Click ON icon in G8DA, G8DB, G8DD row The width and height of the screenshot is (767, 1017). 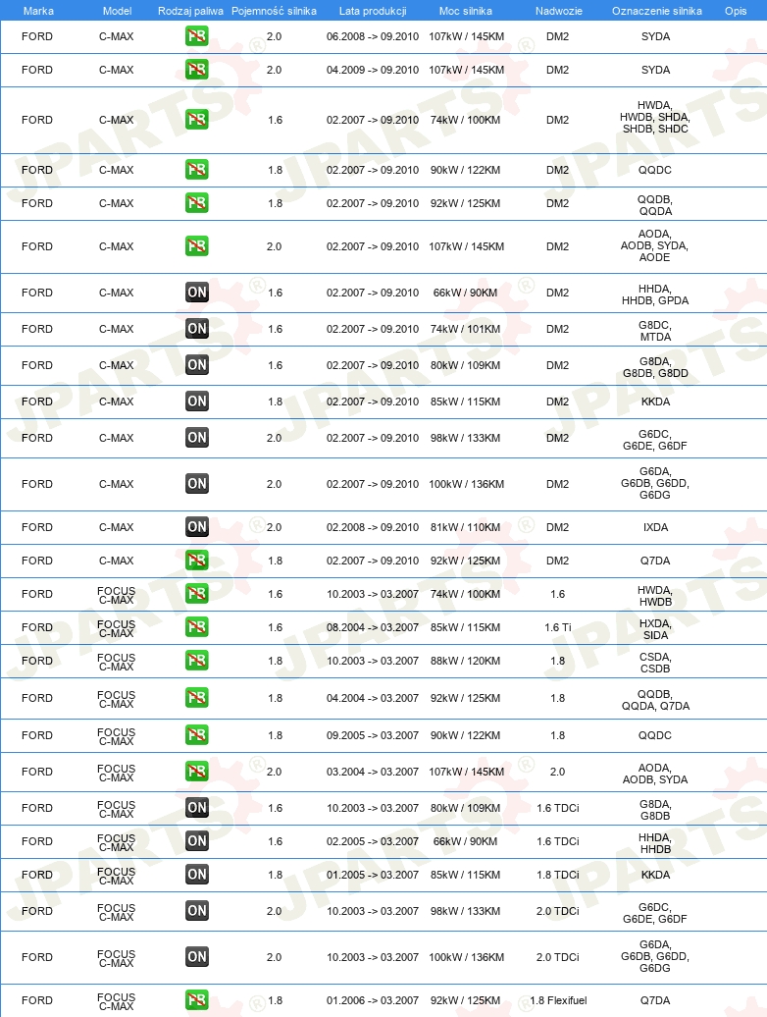(197, 365)
